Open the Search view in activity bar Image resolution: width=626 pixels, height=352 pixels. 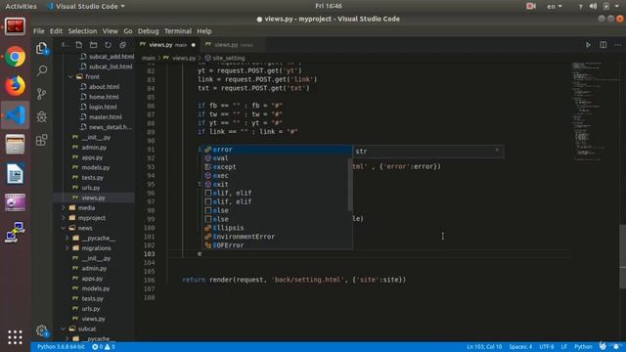[41, 71]
